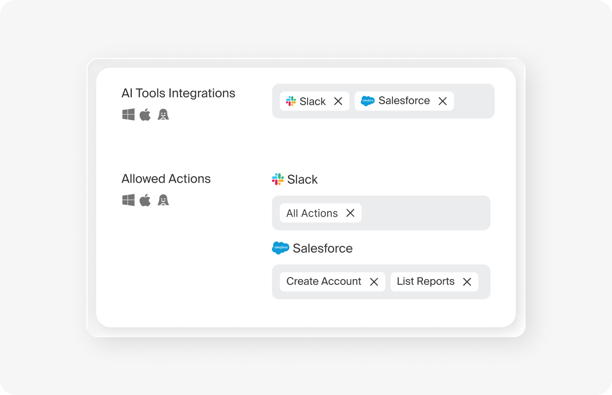Image resolution: width=612 pixels, height=395 pixels.
Task: Click the Windows icon under AI Tools Integrations
Action: [128, 115]
